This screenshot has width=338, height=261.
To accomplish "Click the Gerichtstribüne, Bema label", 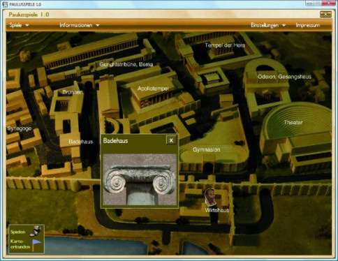I will pos(126,64).
